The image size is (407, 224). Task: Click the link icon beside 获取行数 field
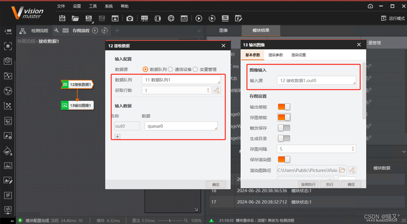pyautogui.click(x=217, y=90)
